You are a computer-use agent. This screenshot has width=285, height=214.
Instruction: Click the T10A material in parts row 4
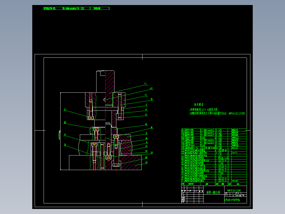point(221,173)
